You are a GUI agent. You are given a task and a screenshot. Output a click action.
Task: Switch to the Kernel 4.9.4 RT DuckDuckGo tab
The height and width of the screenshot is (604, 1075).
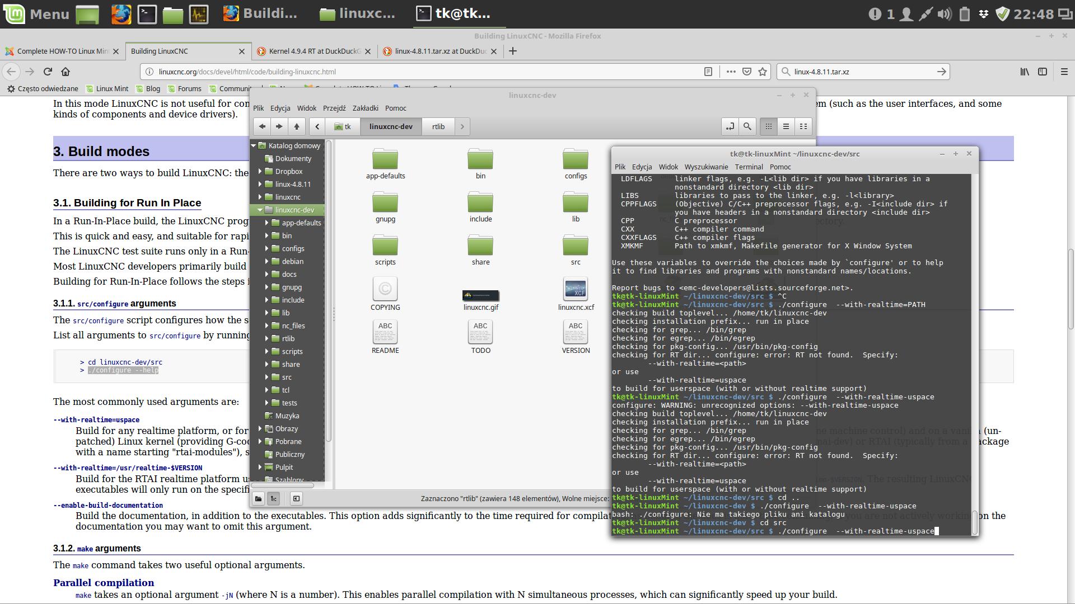coord(314,51)
